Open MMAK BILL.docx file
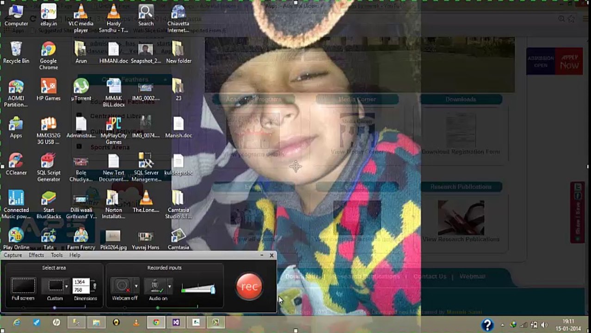 [x=113, y=93]
